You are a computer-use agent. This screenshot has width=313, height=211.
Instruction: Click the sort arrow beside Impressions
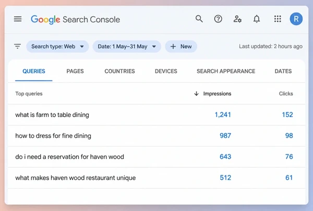point(197,93)
